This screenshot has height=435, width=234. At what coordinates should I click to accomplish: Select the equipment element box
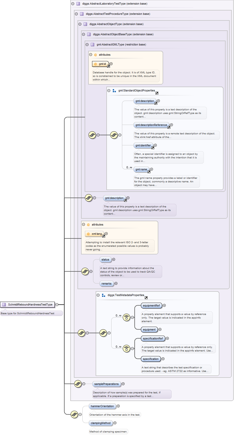click(x=149, y=330)
